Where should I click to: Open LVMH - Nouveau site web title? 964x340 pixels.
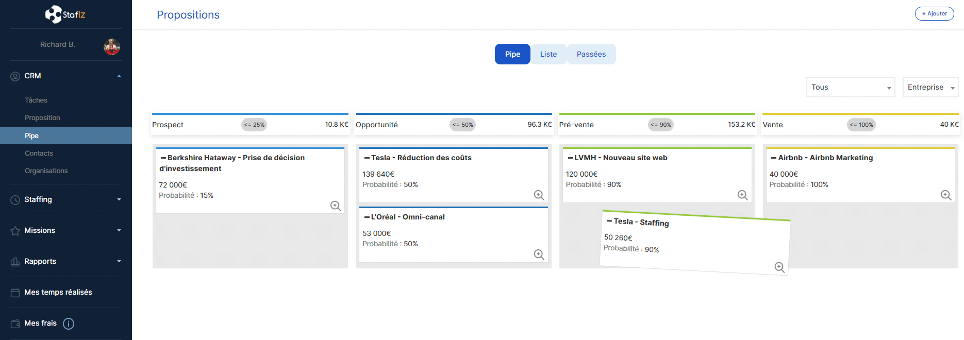621,158
